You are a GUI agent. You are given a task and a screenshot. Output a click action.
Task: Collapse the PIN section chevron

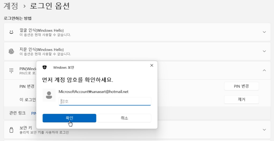264,70
